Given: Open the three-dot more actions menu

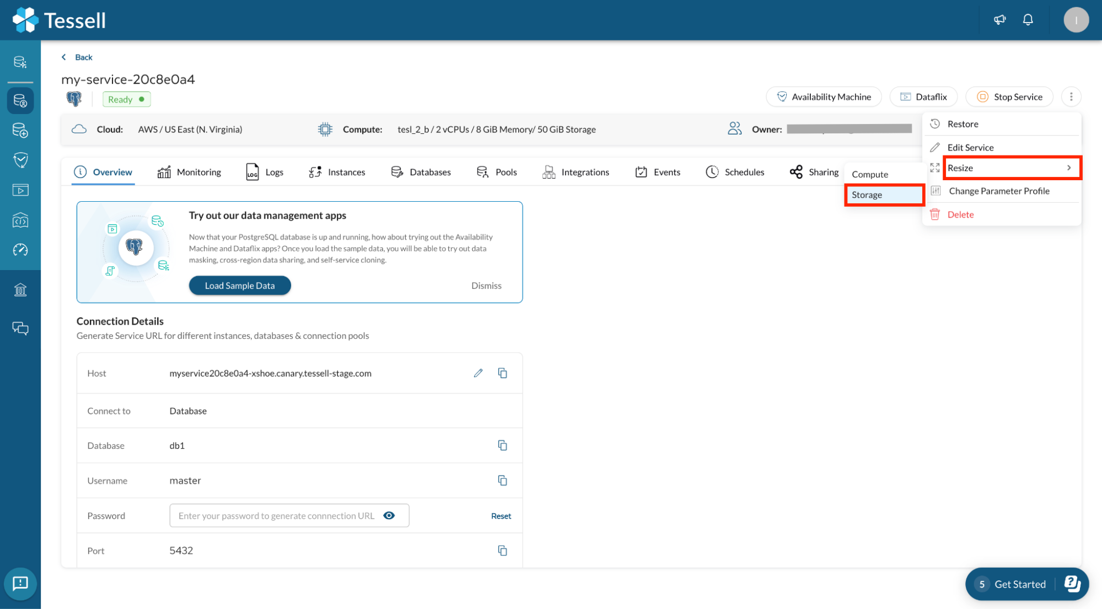Looking at the screenshot, I should click(x=1071, y=97).
